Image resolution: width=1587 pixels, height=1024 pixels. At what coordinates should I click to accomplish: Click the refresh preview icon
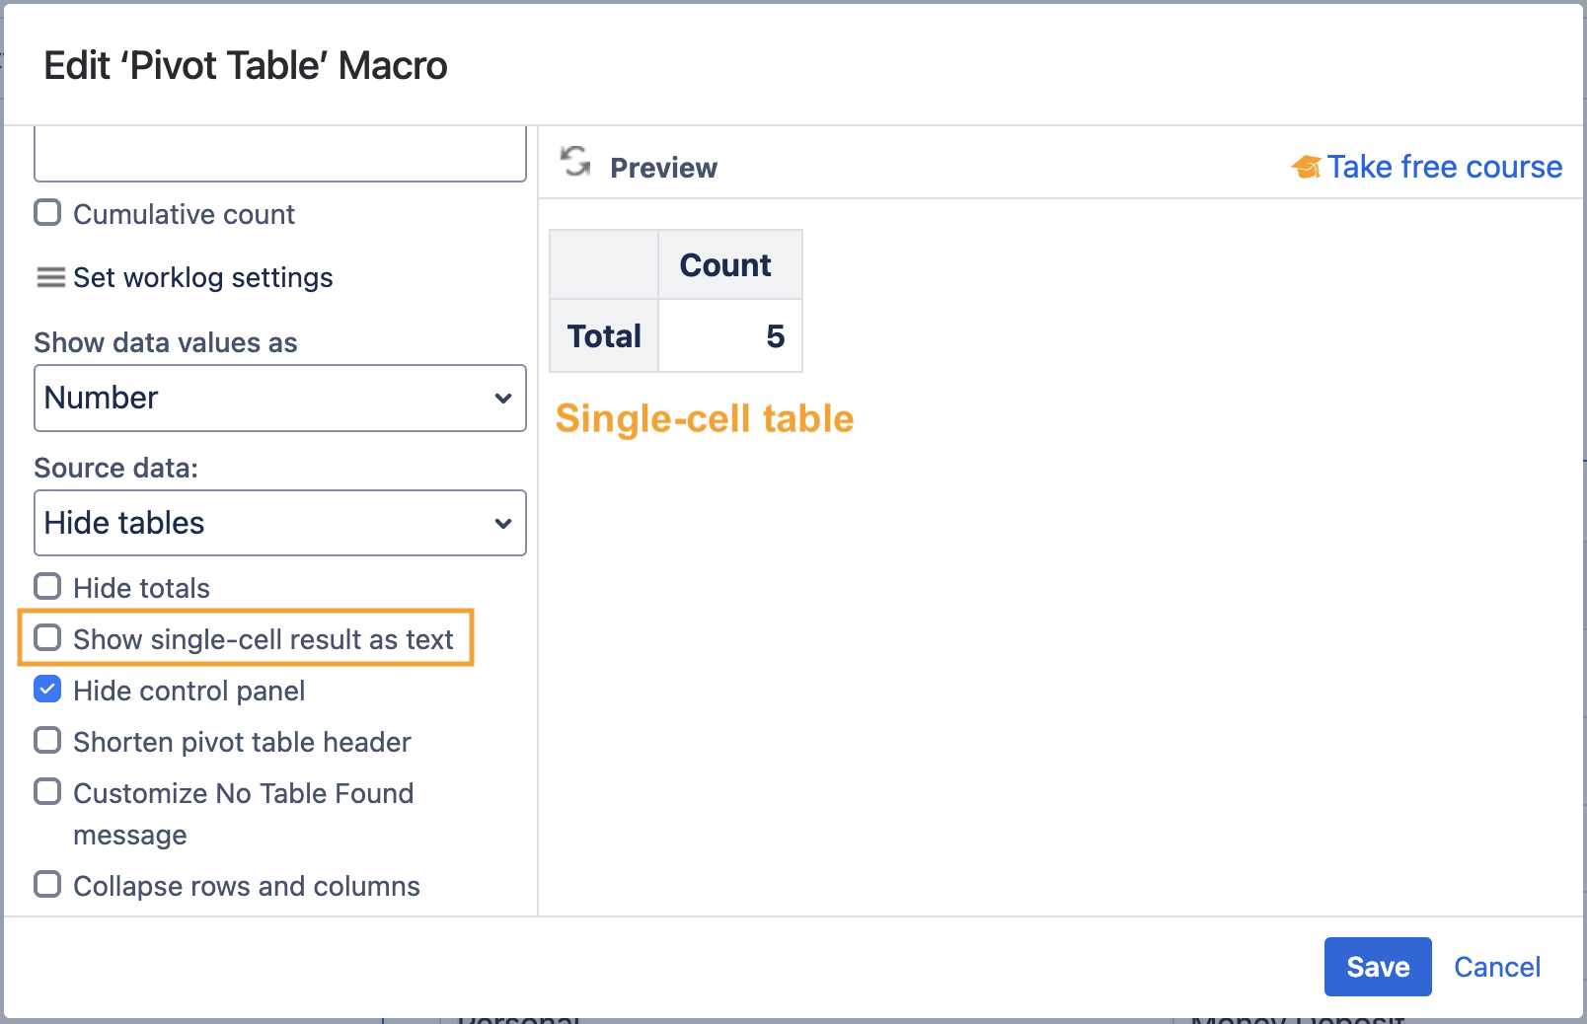[x=574, y=162]
